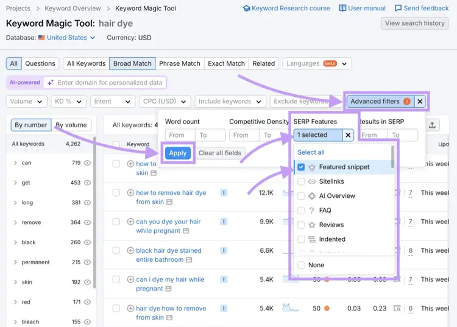
Task: Clear Advanced filters with the X icon
Action: pyautogui.click(x=420, y=101)
